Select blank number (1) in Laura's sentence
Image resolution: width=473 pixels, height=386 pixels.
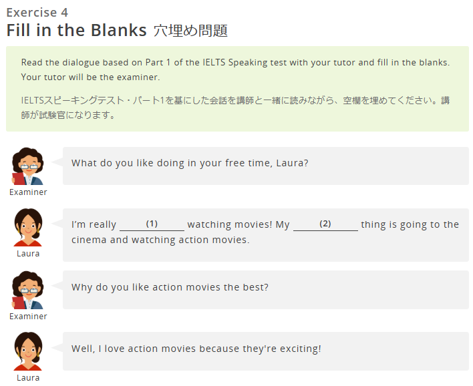coord(152,224)
